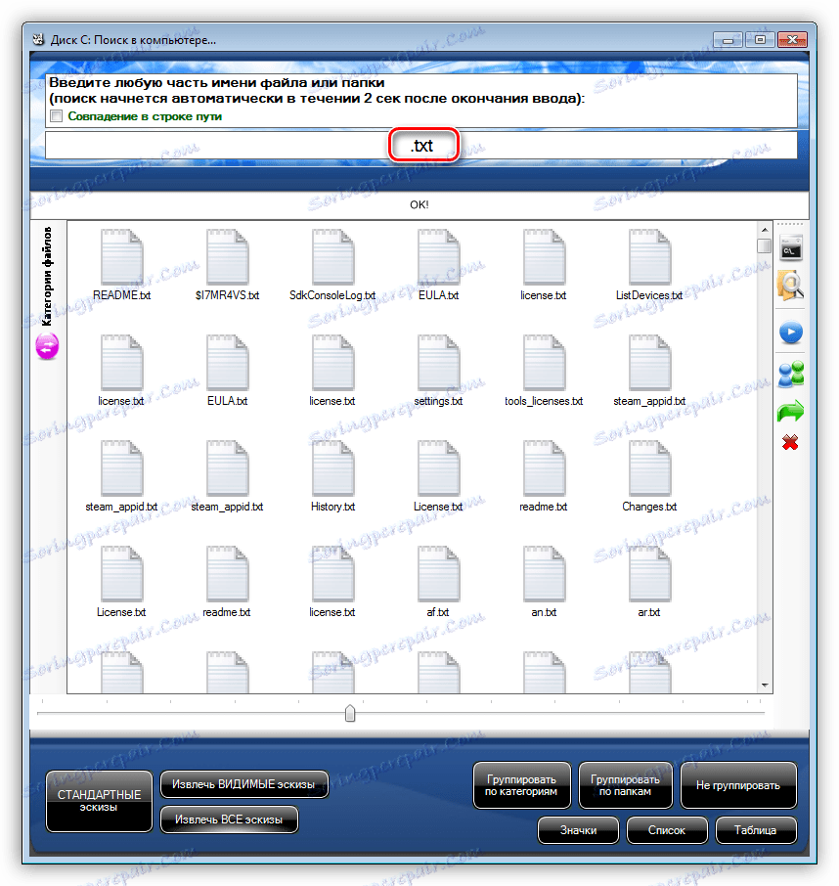Click the 'Группировать по папкам' button

click(626, 785)
